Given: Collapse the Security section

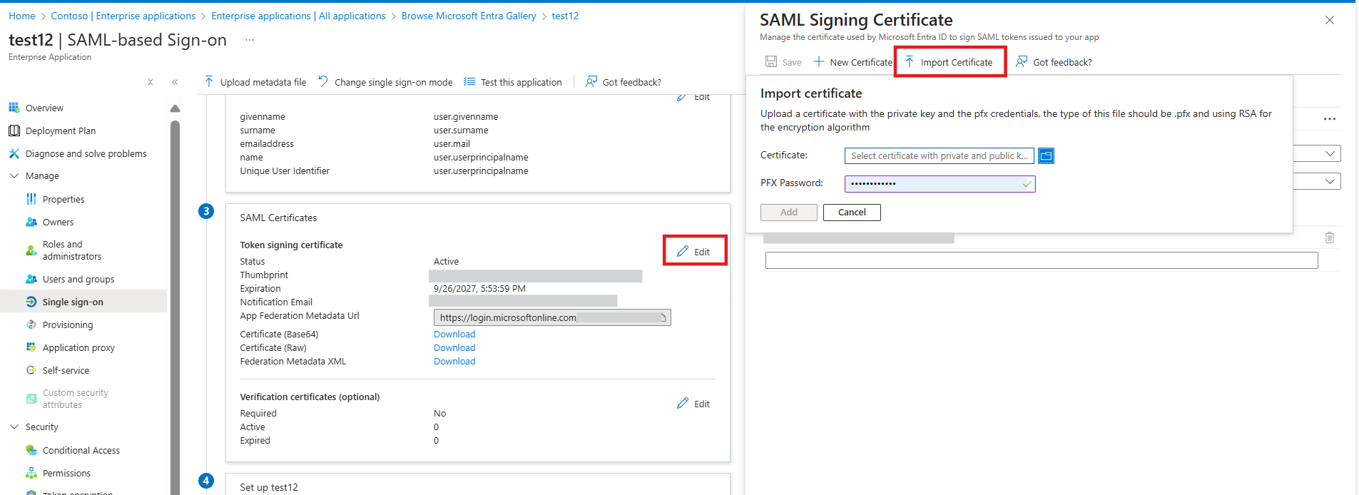Looking at the screenshot, I should pos(14,427).
